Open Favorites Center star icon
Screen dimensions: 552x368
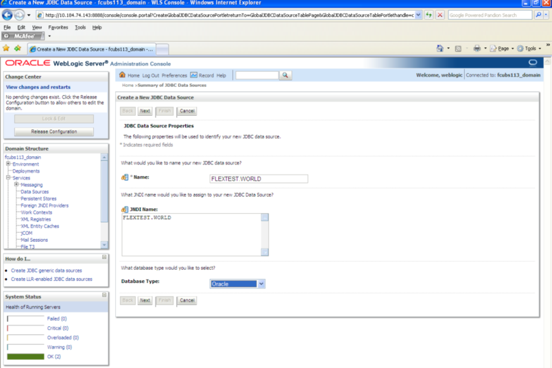pyautogui.click(x=6, y=48)
